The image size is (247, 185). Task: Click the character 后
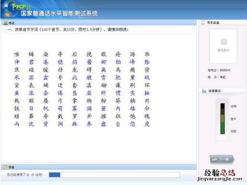point(74,54)
